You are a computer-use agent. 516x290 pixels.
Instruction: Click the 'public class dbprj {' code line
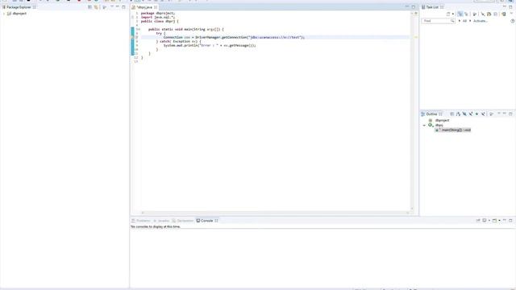pos(160,22)
